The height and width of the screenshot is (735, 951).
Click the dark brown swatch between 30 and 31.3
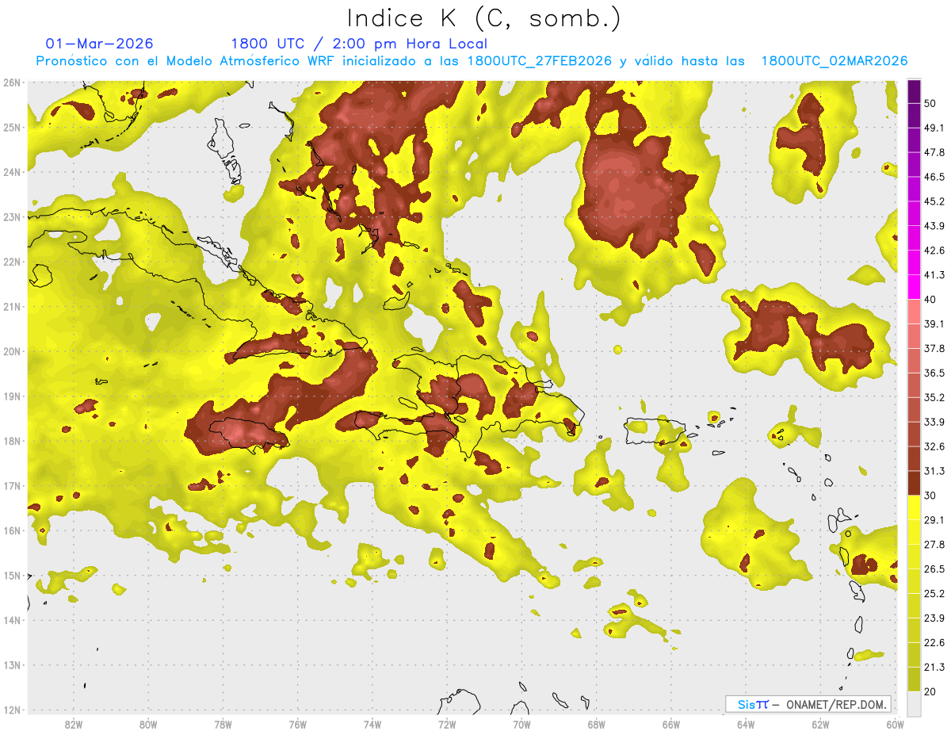913,484
